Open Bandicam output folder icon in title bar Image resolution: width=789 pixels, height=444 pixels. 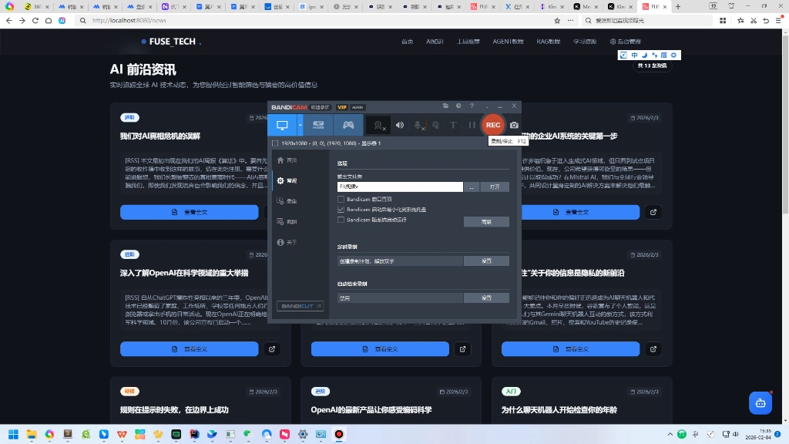click(x=445, y=106)
